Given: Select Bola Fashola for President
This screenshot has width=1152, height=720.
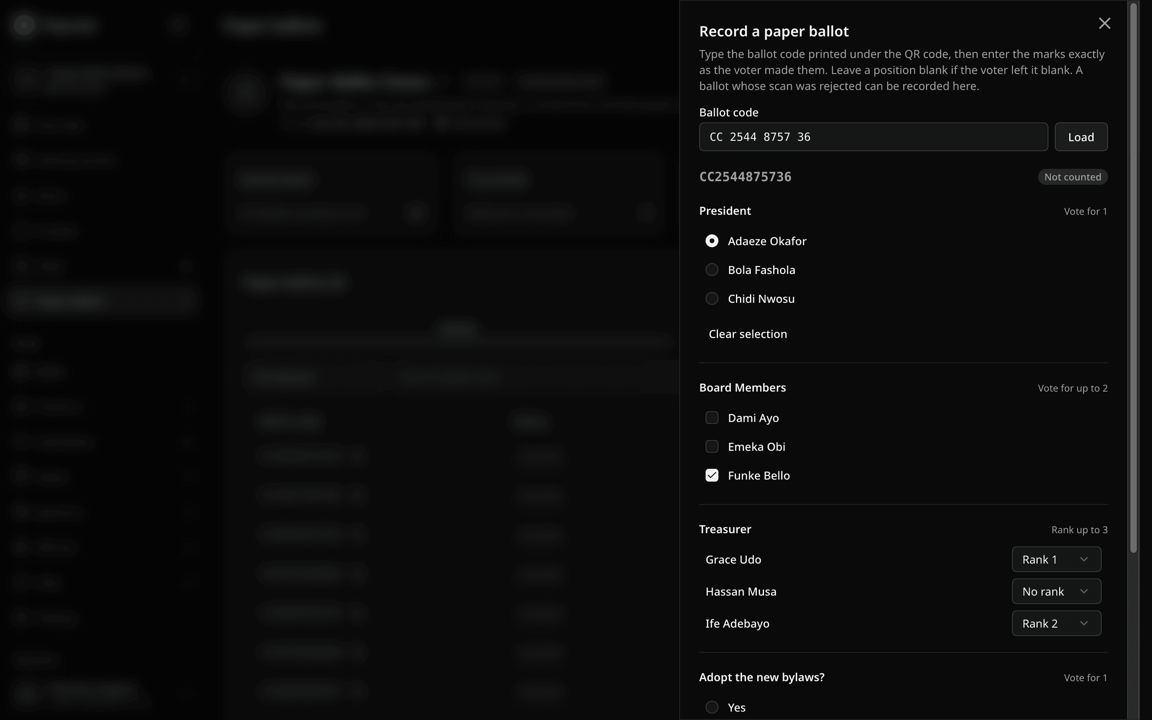Looking at the screenshot, I should 712,270.
